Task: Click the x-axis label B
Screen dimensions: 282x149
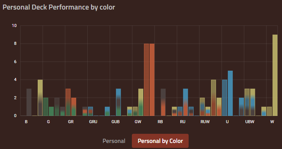Action: click(26, 122)
